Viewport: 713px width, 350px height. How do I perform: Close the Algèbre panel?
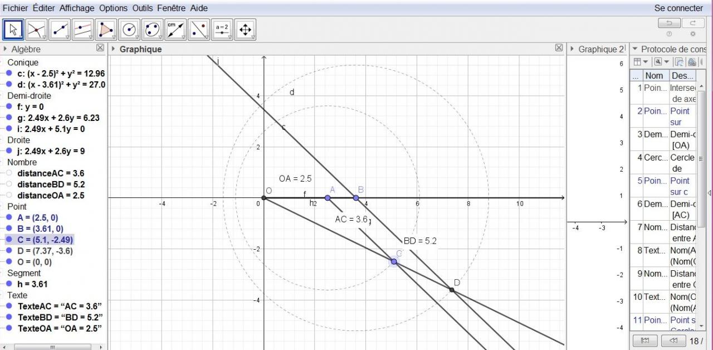pyautogui.click(x=100, y=48)
